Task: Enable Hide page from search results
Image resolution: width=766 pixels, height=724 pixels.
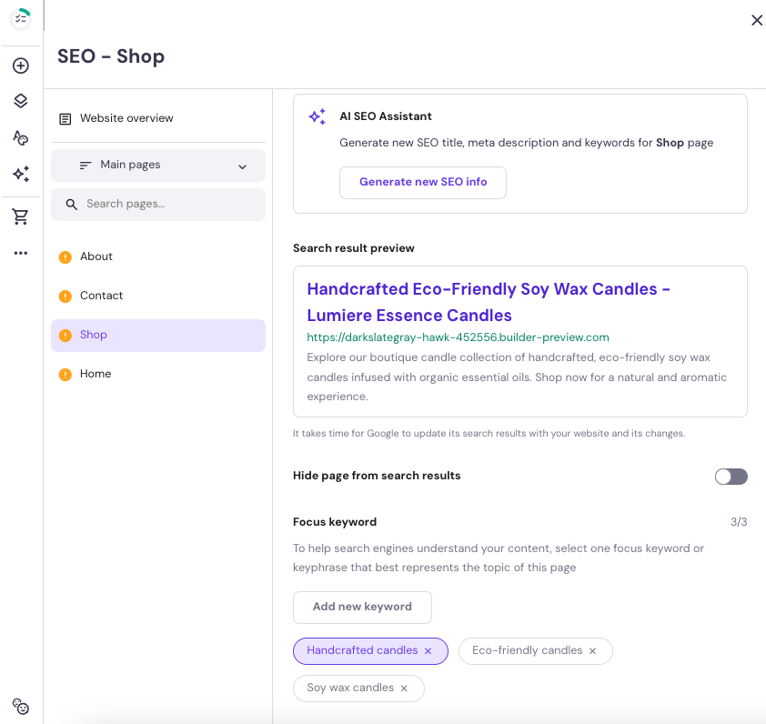Action: [x=731, y=476]
